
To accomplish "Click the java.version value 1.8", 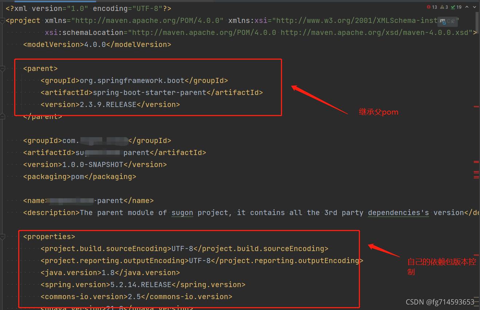I will (x=108, y=273).
